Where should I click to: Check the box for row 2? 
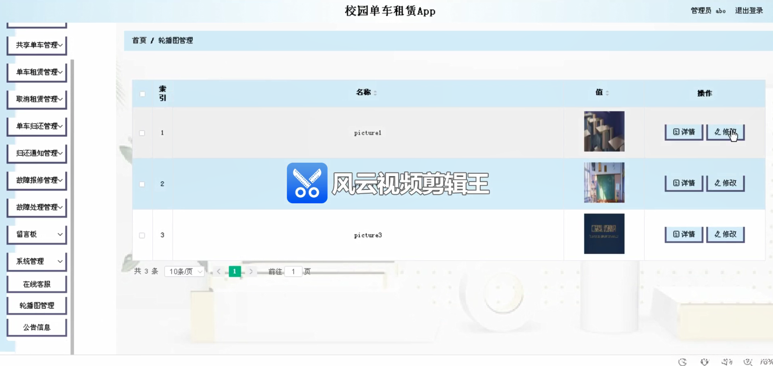click(142, 184)
